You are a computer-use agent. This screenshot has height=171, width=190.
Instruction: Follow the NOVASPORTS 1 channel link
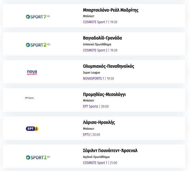click(x=93, y=79)
